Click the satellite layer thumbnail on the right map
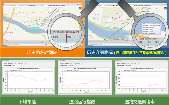Image resolution: width=169 pixels, height=105 pixels. [x=165, y=8]
